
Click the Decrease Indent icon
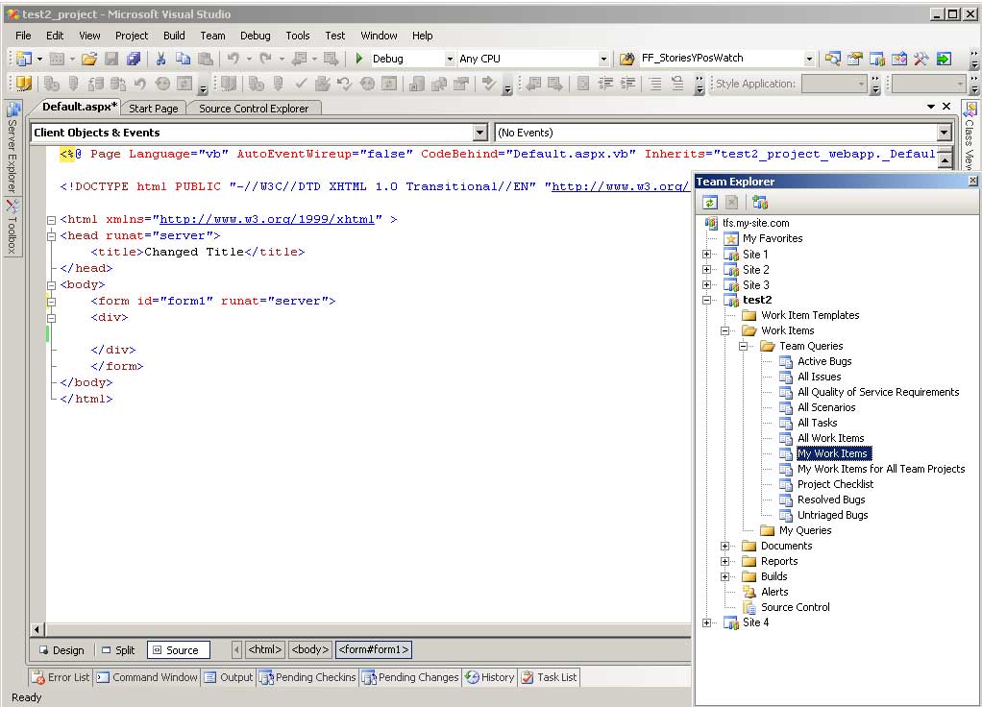click(x=605, y=84)
